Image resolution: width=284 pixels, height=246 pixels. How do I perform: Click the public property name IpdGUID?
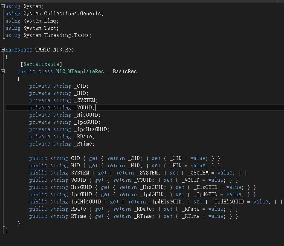81,195
